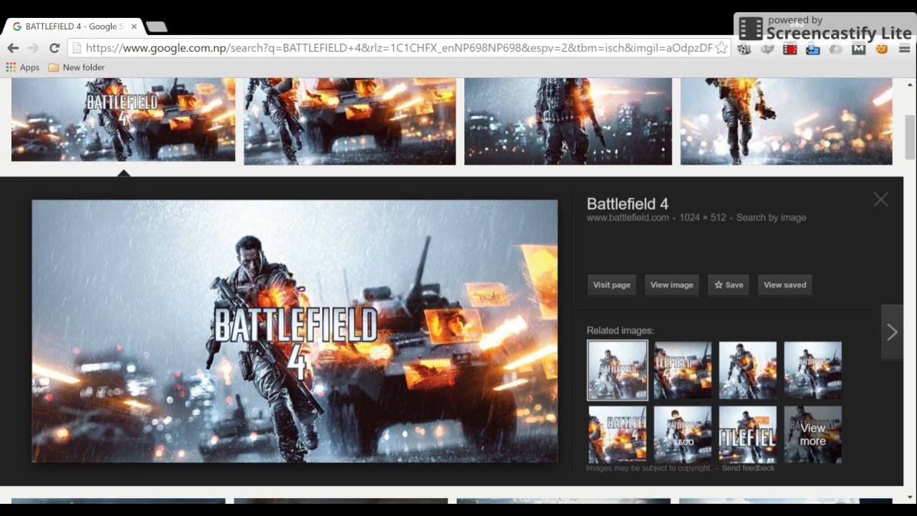Open the Search by image link
Image resolution: width=917 pixels, height=516 pixels.
coord(771,217)
